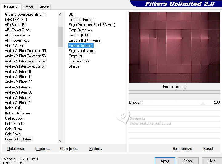The height and width of the screenshot is (164, 222).
Task: Select Andrew's Filter Collection 56
Action: pos(25,56)
